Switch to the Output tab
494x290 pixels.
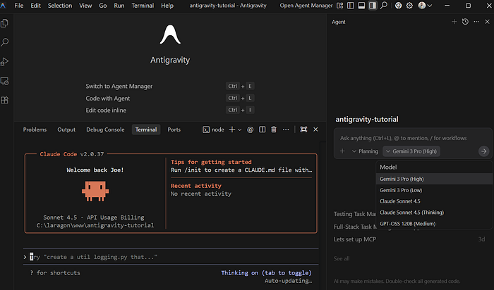click(66, 130)
